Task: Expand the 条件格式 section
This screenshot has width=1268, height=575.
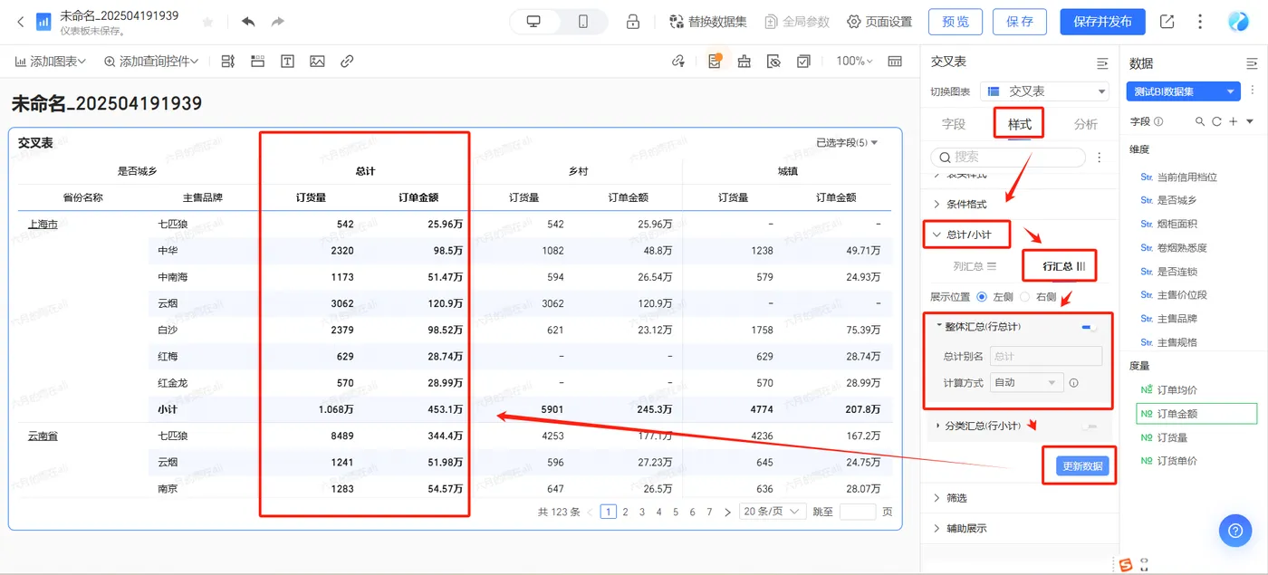Action: [960, 204]
